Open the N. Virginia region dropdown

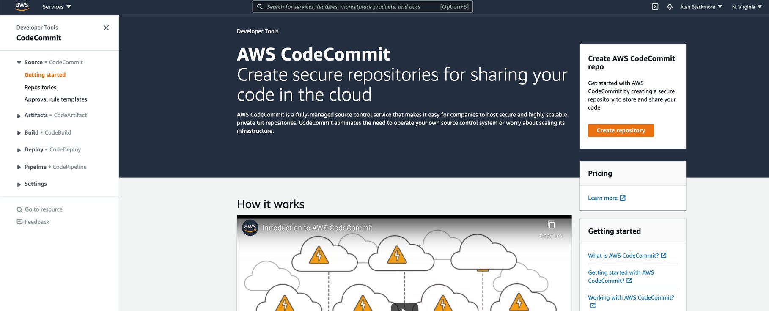(746, 6)
